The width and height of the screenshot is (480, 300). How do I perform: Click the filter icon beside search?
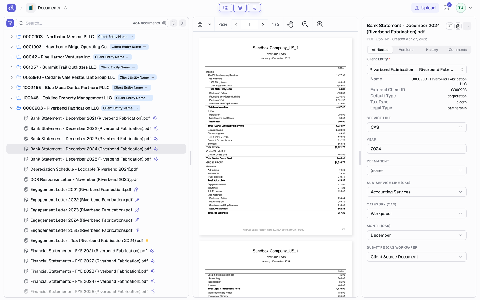pyautogui.click(x=10, y=23)
